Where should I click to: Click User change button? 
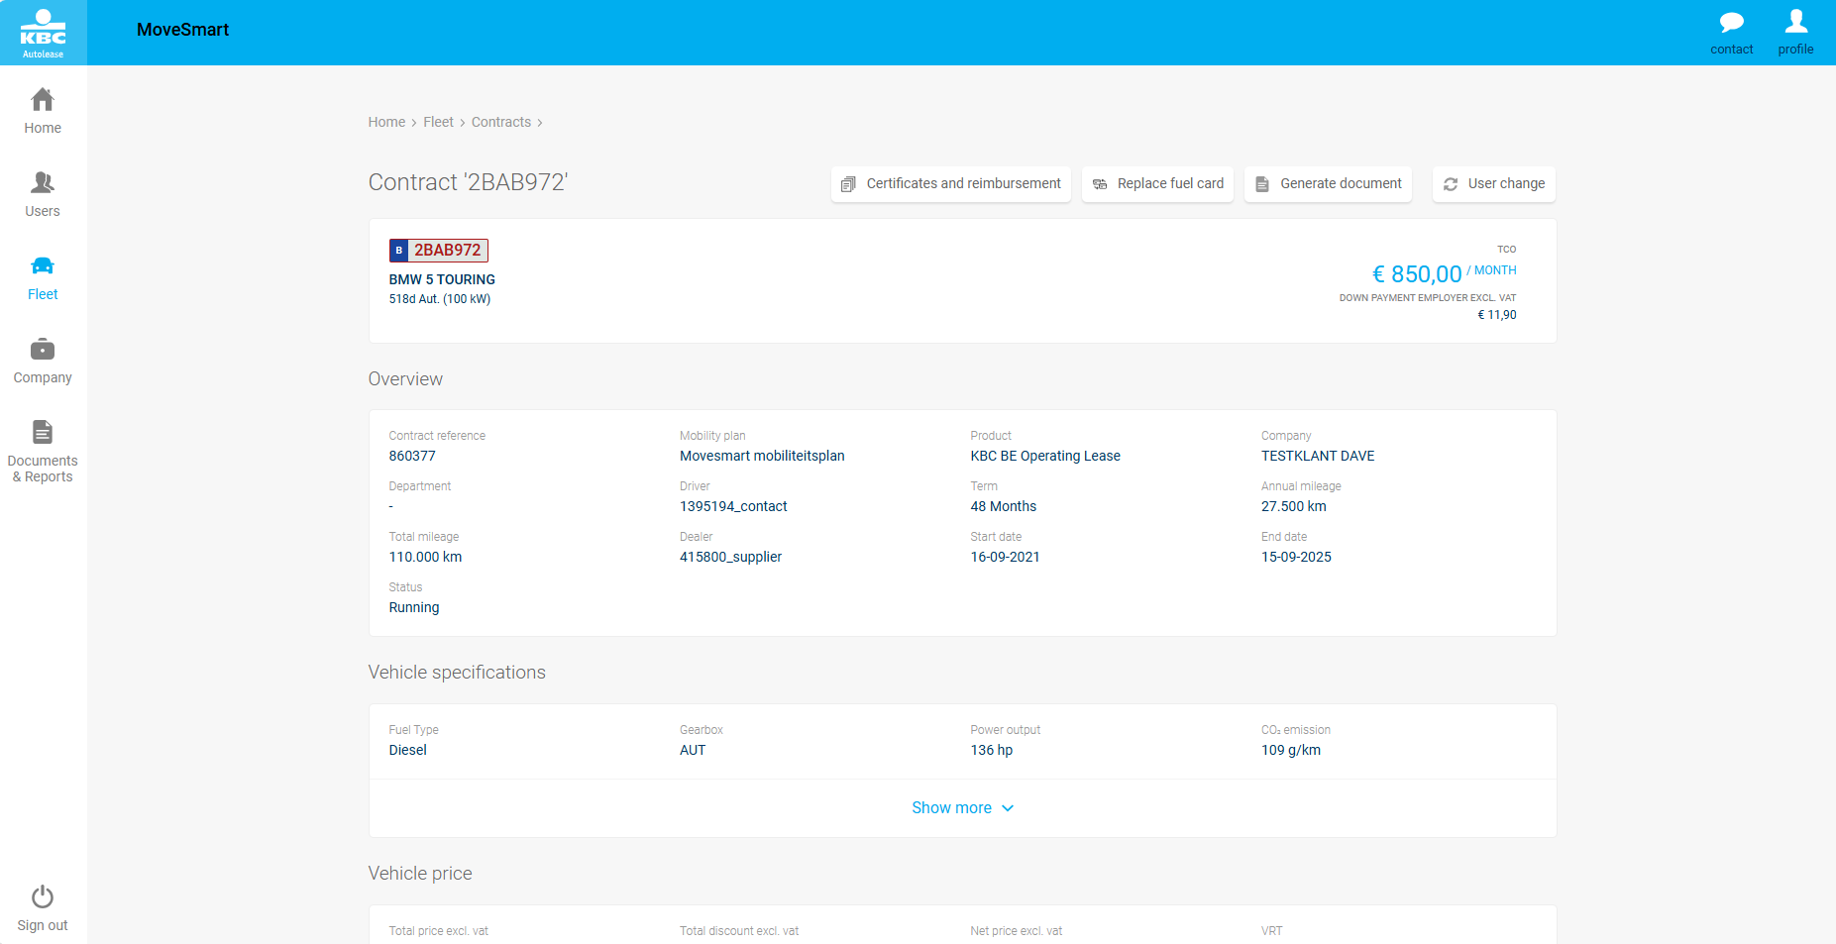1493,184
